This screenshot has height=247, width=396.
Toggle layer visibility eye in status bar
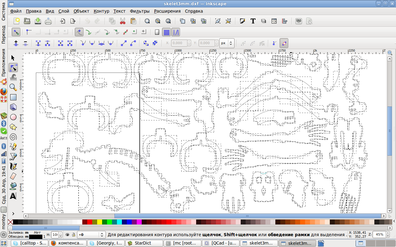pos(67,235)
